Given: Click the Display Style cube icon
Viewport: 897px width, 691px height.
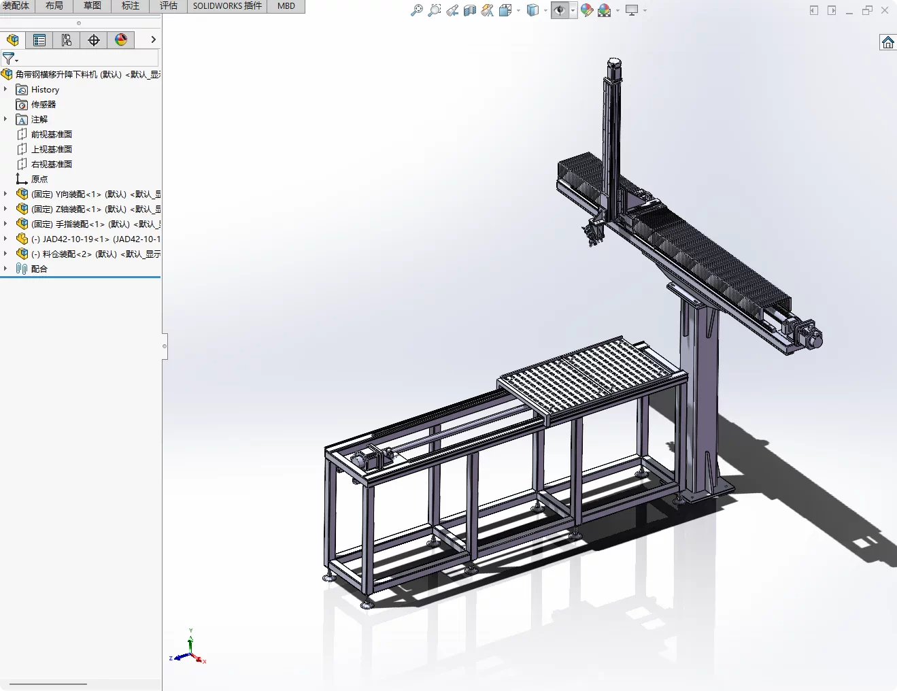Looking at the screenshot, I should 533,10.
